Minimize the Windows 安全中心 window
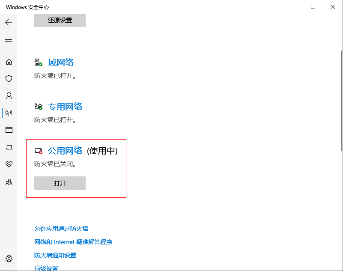Viewport: 343px width, 271px height. (293, 7)
